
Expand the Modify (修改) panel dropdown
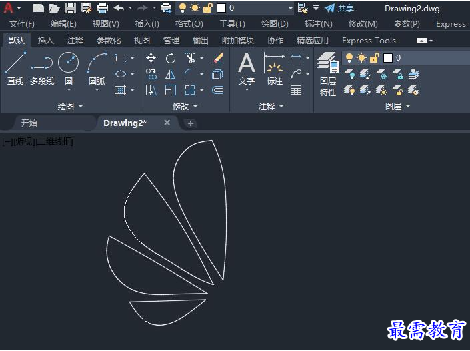tap(185, 106)
